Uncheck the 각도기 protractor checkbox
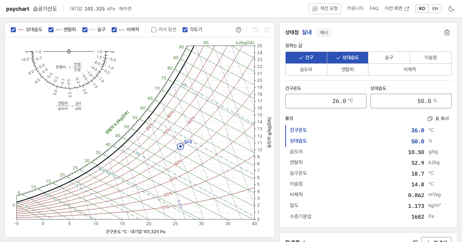 click(x=185, y=30)
